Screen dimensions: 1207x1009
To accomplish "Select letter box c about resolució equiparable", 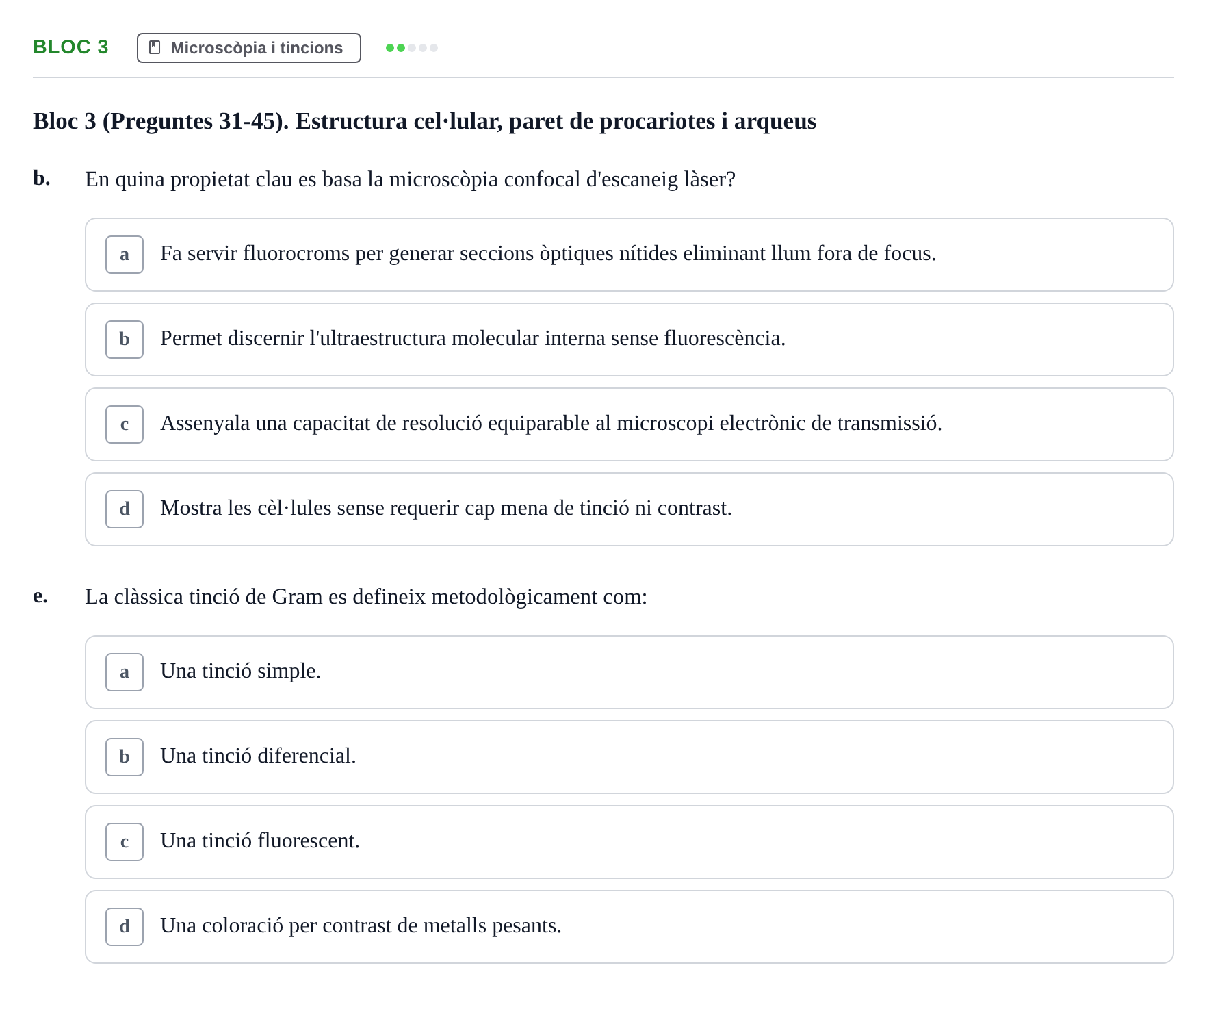I will [x=125, y=424].
